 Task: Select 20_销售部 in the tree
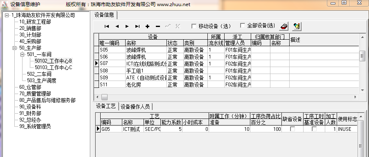[30, 29]
